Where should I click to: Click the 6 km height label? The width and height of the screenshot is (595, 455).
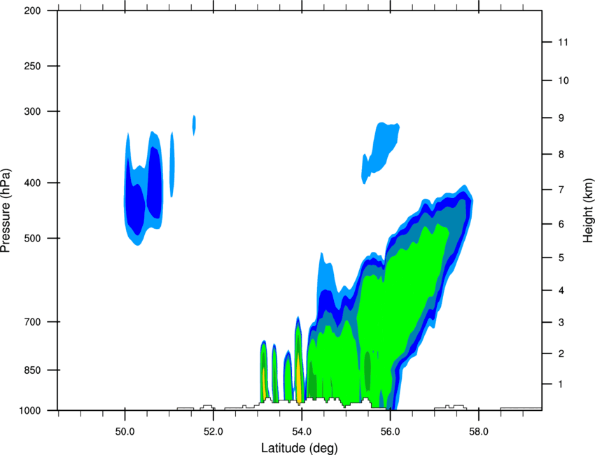tap(561, 224)
